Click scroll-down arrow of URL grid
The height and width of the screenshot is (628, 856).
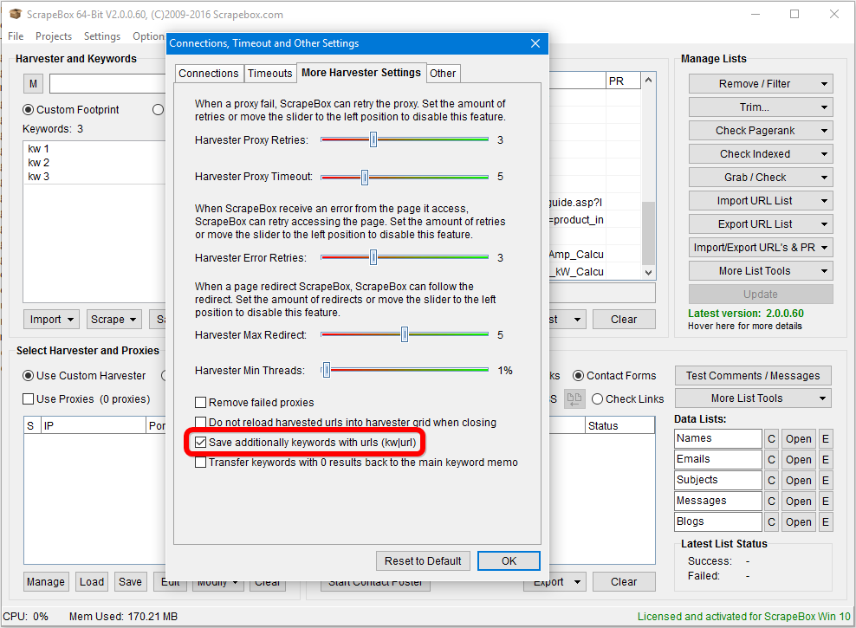click(x=649, y=272)
